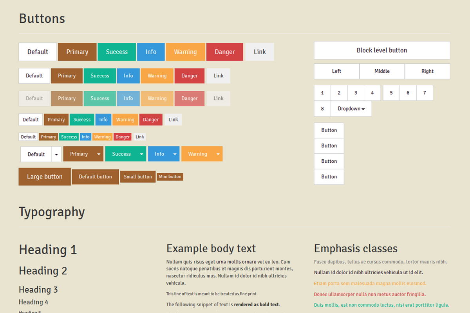Click the Warning label of the split button
The width and height of the screenshot is (470, 313).
tap(197, 154)
